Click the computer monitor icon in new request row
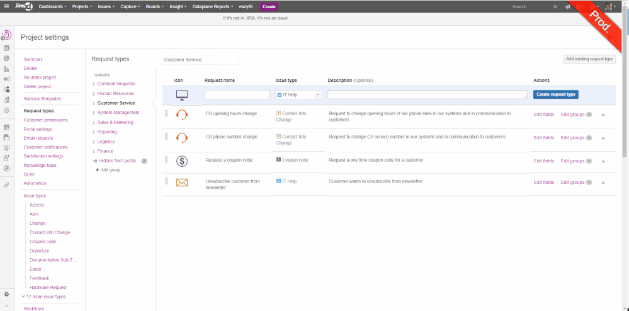The width and height of the screenshot is (629, 311). (182, 95)
